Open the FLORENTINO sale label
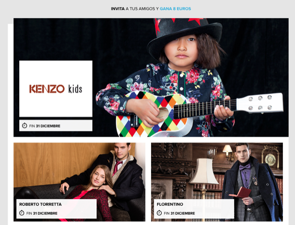Image resolution: width=295 pixels, height=225 pixels. tap(194, 209)
